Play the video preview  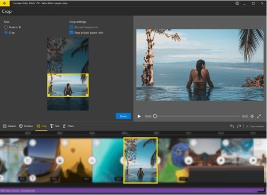tap(139, 116)
